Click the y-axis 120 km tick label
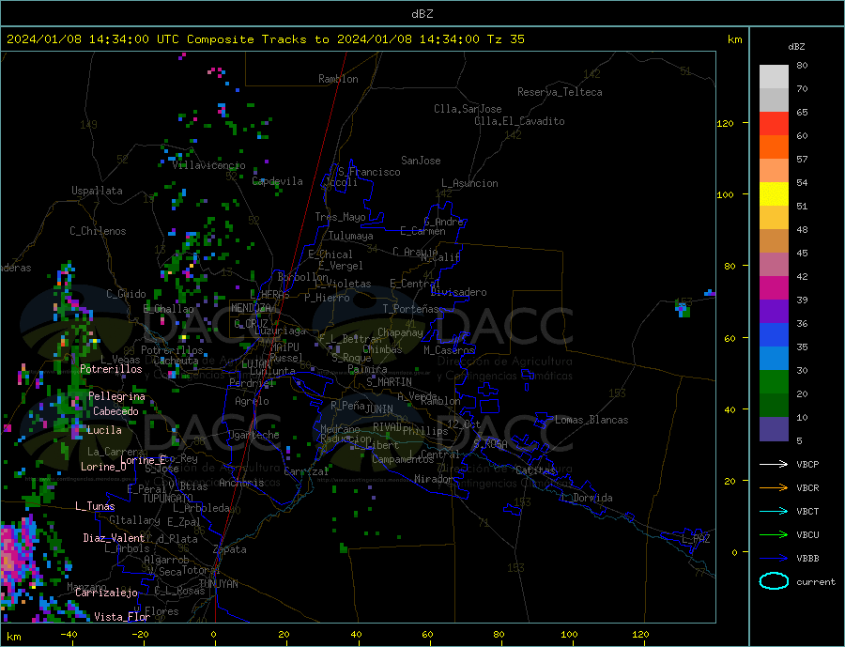Screen dimensions: 845x647 pyautogui.click(x=725, y=123)
